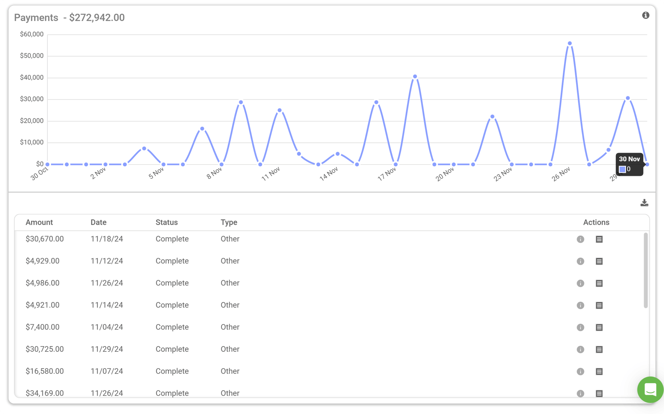
Task: Sort table by Type column header
Action: pos(229,222)
